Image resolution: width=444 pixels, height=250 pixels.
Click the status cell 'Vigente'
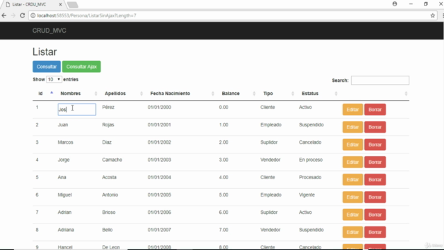pos(307,195)
